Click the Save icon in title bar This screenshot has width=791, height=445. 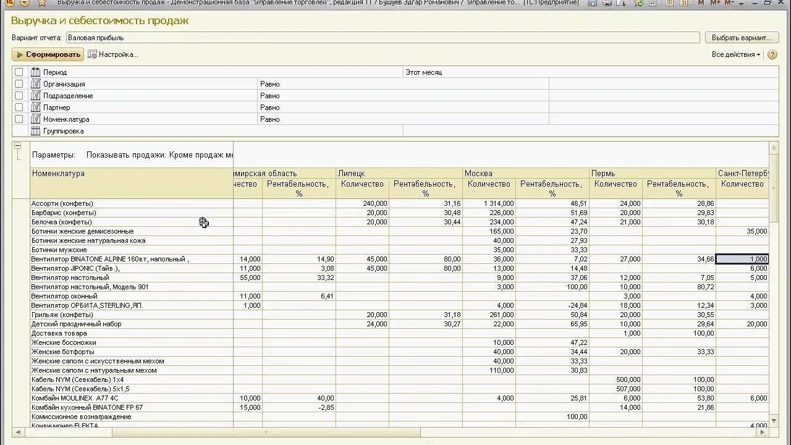[x=592, y=3]
